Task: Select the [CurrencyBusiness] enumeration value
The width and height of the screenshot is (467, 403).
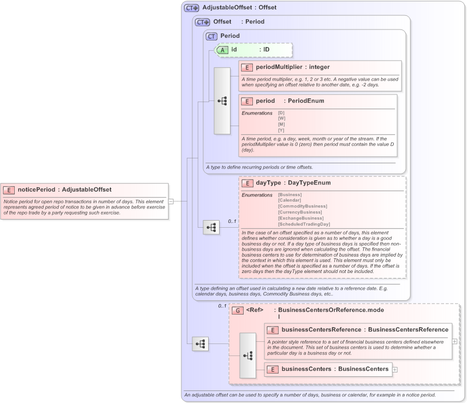Action: pyautogui.click(x=300, y=212)
